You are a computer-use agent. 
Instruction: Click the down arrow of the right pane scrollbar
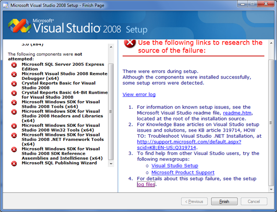coord(271,189)
